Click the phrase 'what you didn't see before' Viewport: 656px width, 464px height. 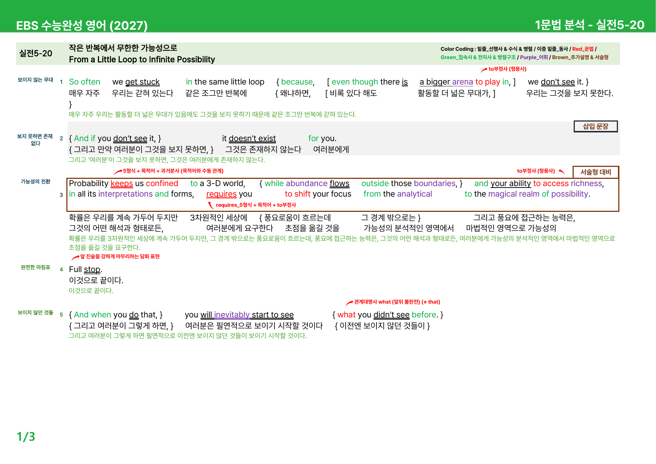tap(387, 315)
